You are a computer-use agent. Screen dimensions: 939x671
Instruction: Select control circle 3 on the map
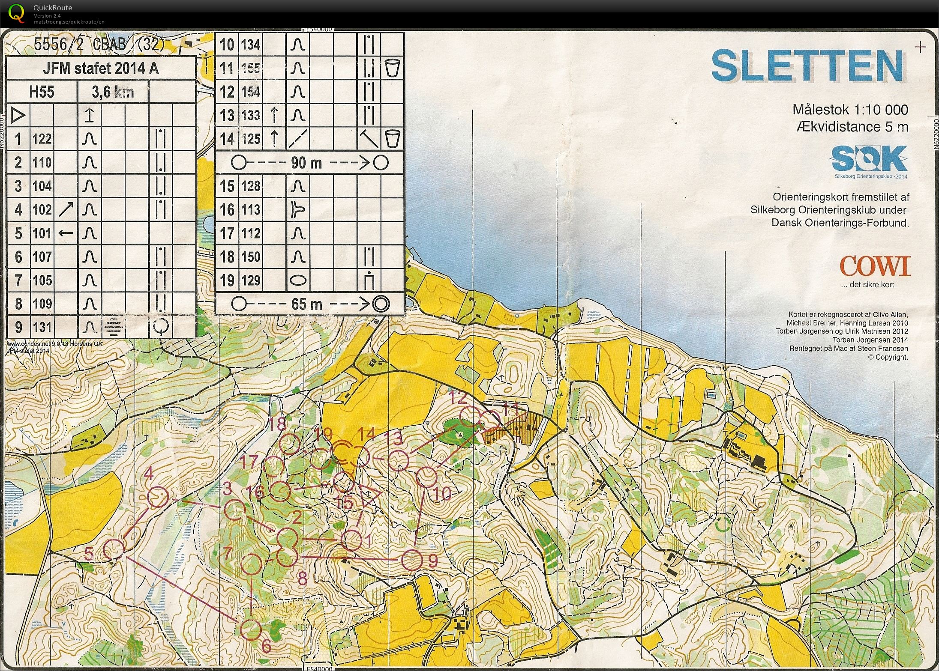[x=235, y=510]
